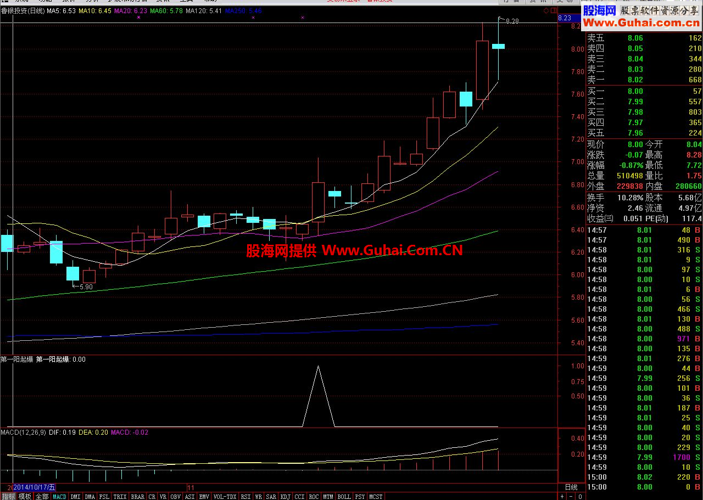This screenshot has width=703, height=500.
Task: Click the 8.28 high price marker
Action: pos(512,21)
